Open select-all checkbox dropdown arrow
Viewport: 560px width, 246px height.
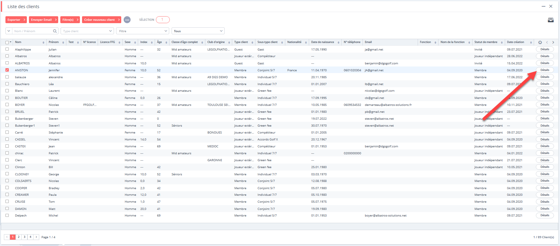(x=11, y=42)
